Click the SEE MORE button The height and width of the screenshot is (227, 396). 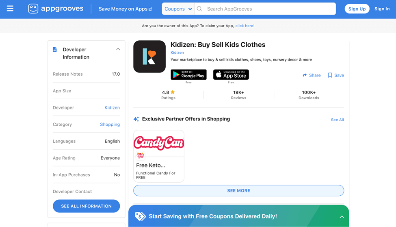coord(239,190)
